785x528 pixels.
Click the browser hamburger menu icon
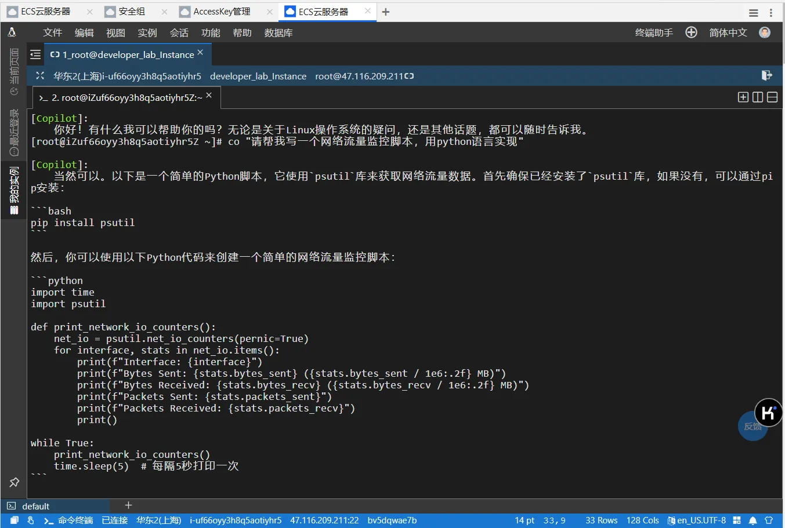[x=753, y=13]
